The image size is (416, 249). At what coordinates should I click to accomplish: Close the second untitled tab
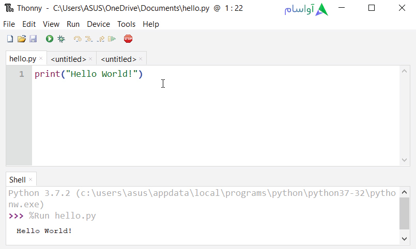141,59
